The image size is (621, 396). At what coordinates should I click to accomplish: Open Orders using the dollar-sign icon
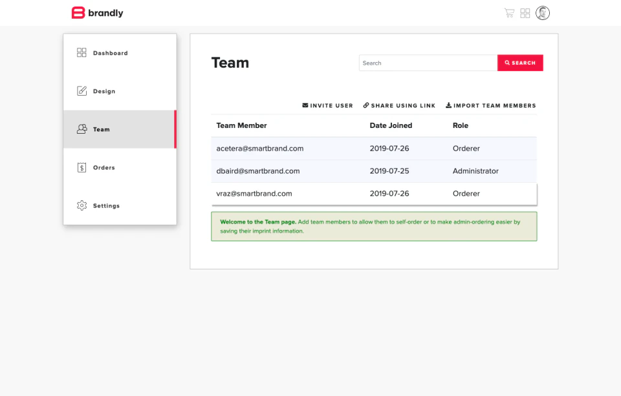coord(82,167)
